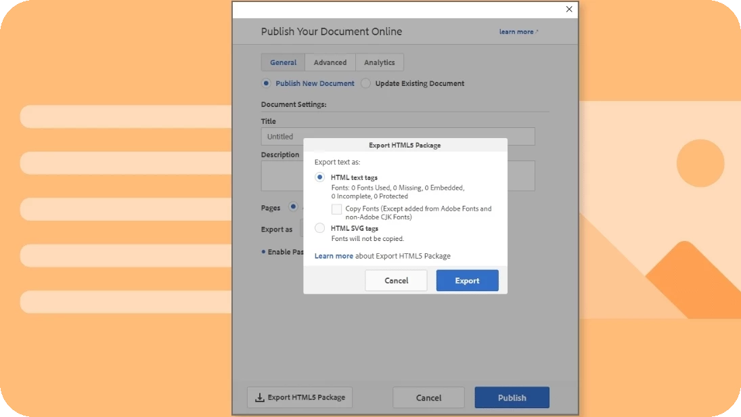Viewport: 741px width, 417px height.
Task: Select Publish New Document option
Action: (x=266, y=83)
